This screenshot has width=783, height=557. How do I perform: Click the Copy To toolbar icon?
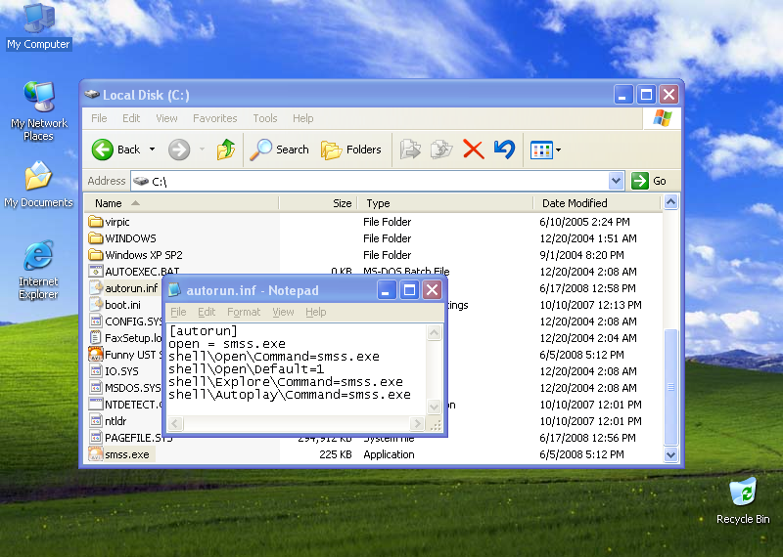(441, 150)
